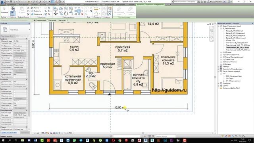
Task: Expand 'Семейства' in project browser
Action: click(x=219, y=83)
